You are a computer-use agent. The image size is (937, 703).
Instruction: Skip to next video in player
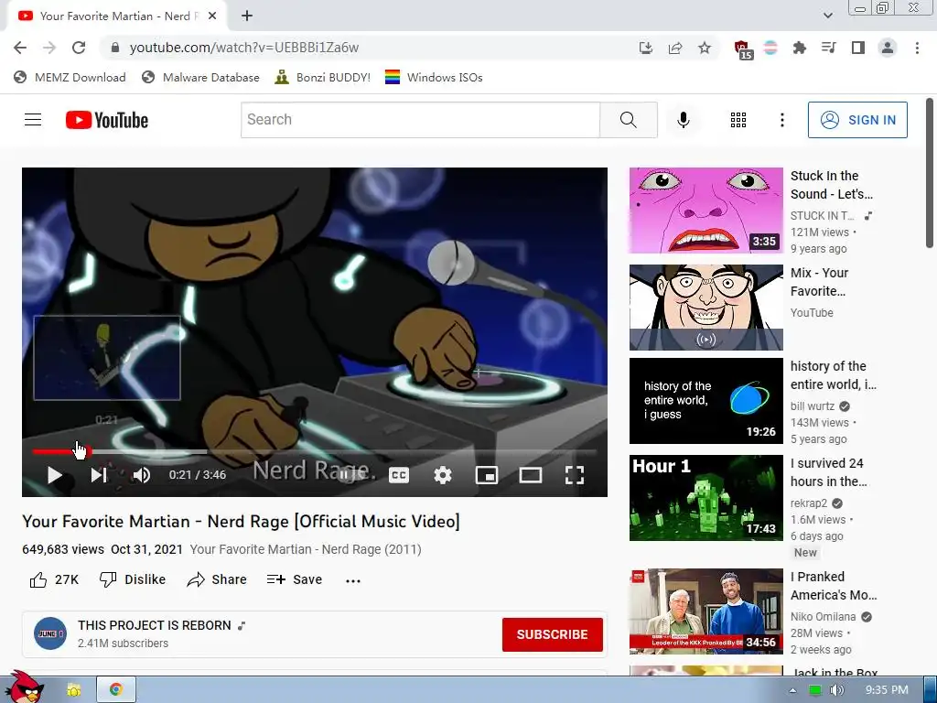click(x=99, y=475)
